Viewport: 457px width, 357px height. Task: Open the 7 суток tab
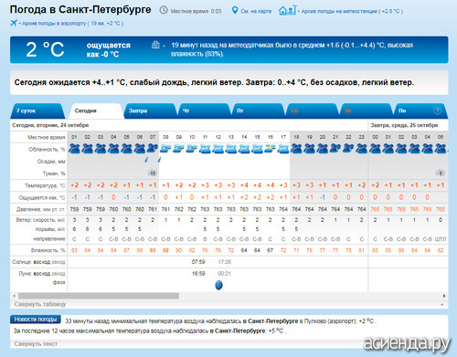(x=37, y=110)
